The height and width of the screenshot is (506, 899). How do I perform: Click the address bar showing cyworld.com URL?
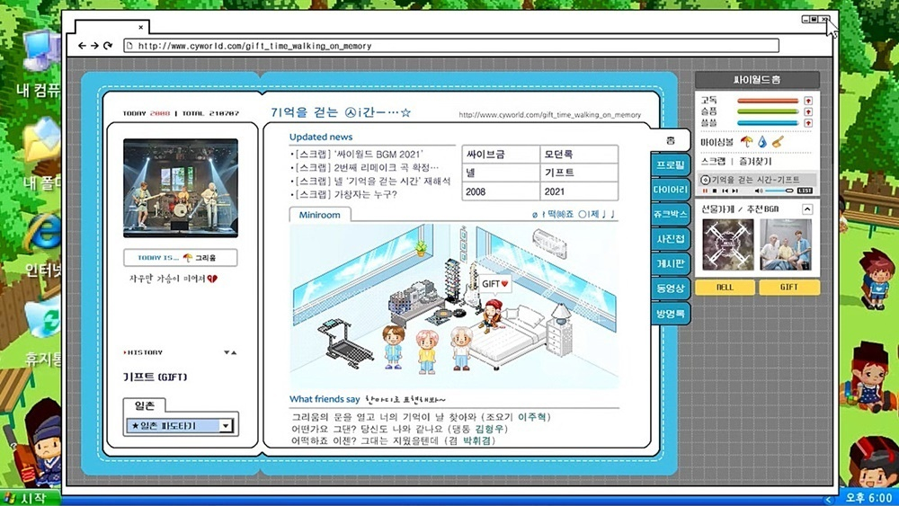coord(451,45)
